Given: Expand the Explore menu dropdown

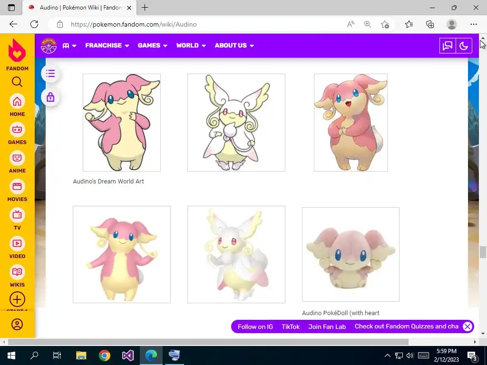Looking at the screenshot, I should [69, 46].
